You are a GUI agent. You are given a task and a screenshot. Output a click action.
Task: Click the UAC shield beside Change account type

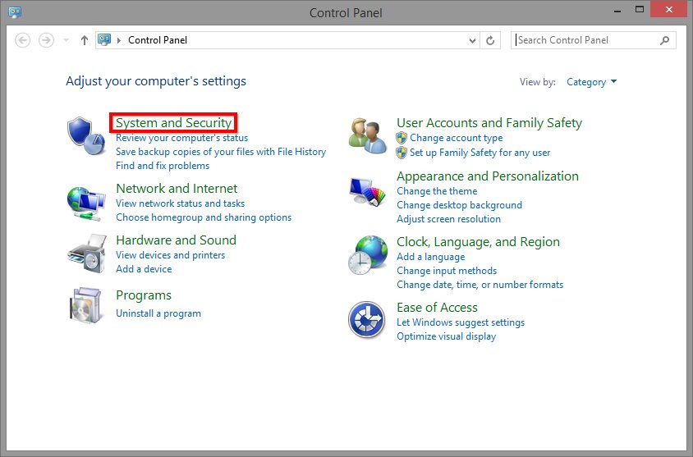coord(402,138)
